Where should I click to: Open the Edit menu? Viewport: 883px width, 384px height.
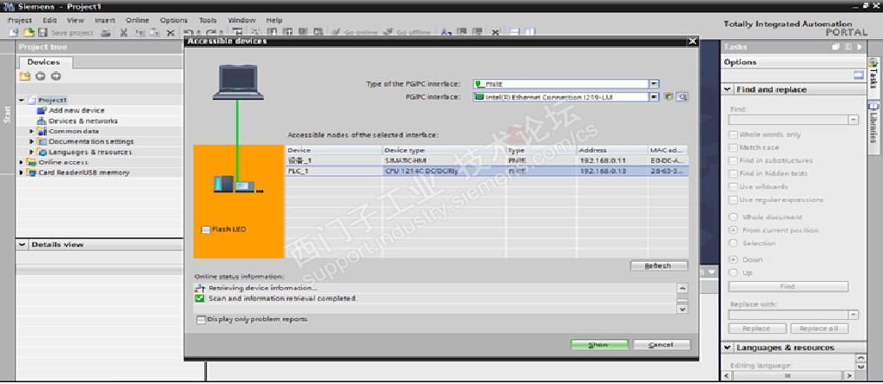[x=50, y=20]
